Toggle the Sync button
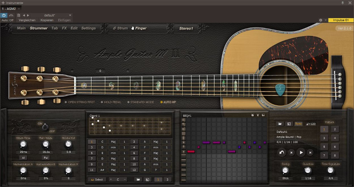This screenshot has height=187, width=354. [x=298, y=124]
